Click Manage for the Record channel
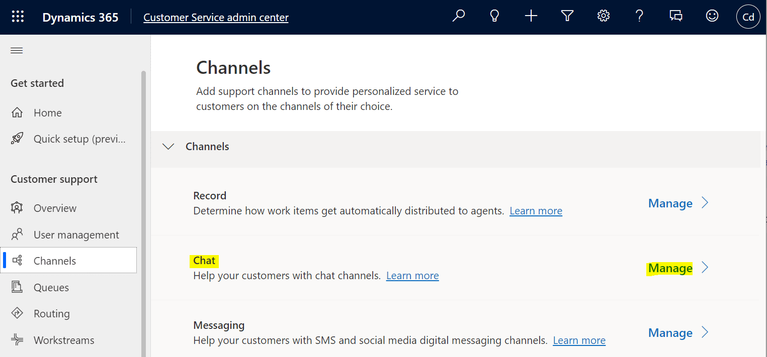 click(x=670, y=203)
